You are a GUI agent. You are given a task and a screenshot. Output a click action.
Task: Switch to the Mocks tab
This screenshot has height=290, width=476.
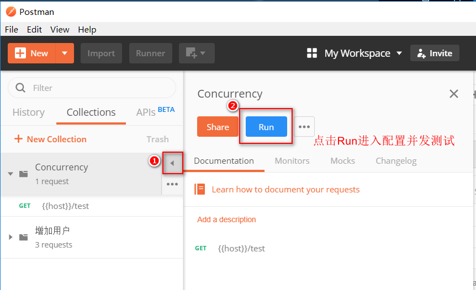click(342, 161)
